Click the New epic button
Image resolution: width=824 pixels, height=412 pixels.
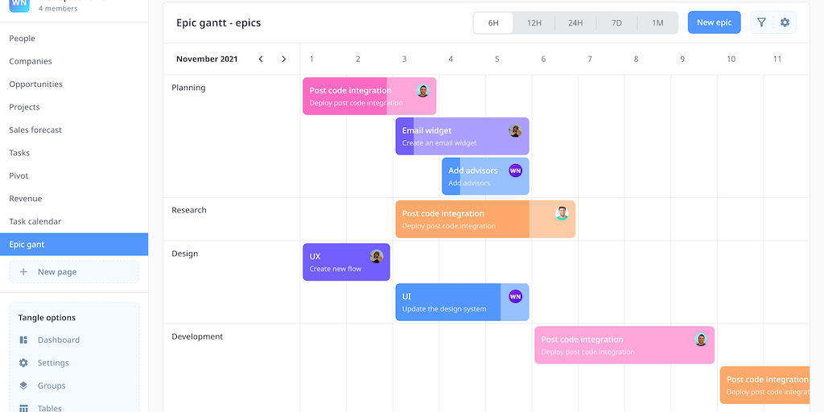pyautogui.click(x=714, y=23)
